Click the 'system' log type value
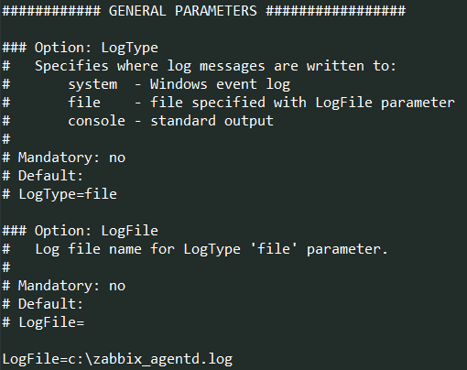The image size is (467, 370). [92, 84]
